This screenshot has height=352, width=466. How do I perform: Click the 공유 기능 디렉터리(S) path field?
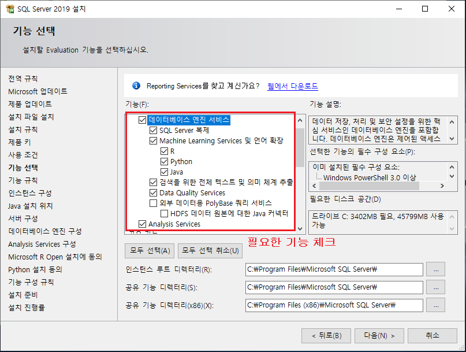[x=334, y=287]
